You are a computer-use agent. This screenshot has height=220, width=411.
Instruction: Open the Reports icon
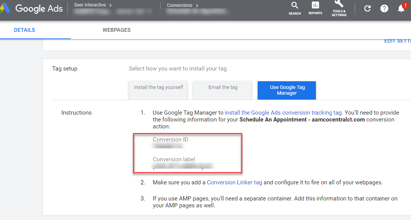[315, 8]
